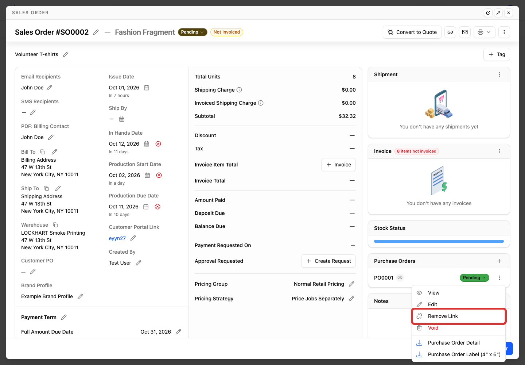Open the Ship By calendar picker
525x365 pixels.
(122, 119)
